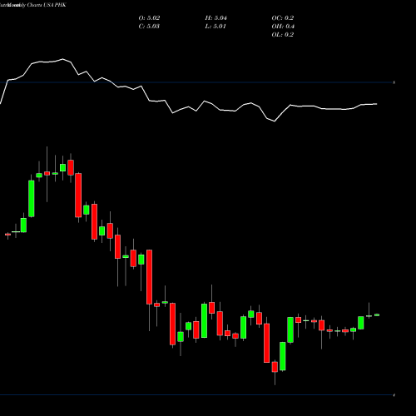Click the "OC: 0.2" percentage label
The height and width of the screenshot is (416, 416).
[283, 18]
